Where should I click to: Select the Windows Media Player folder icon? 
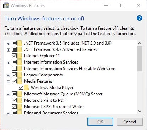27,88
